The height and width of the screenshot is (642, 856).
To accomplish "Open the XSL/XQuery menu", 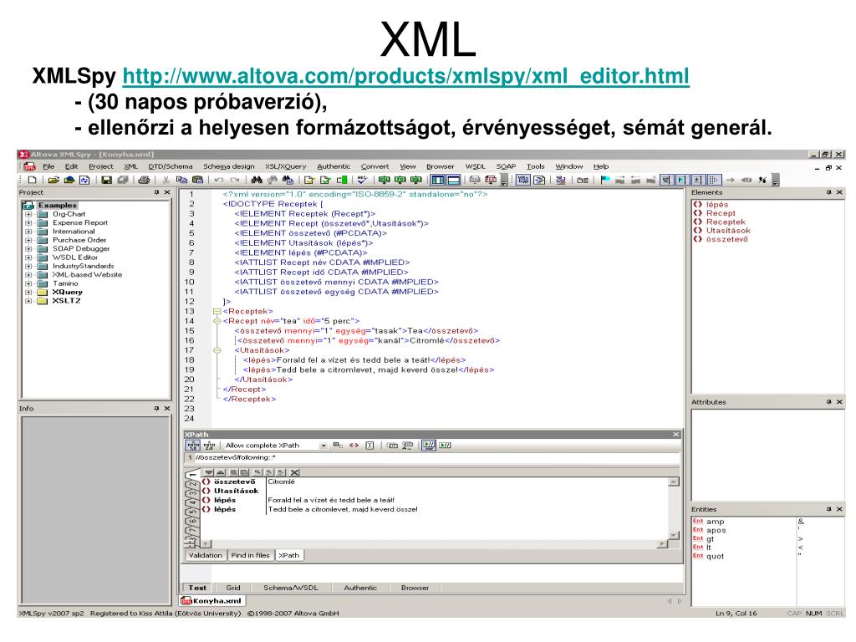I will click(286, 166).
